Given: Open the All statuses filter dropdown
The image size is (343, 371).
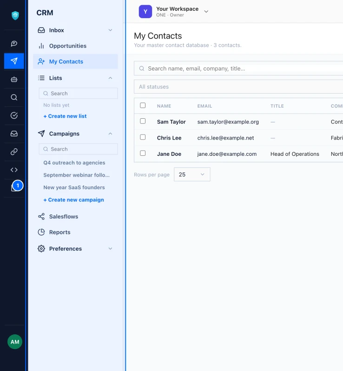Looking at the screenshot, I should pos(238,87).
